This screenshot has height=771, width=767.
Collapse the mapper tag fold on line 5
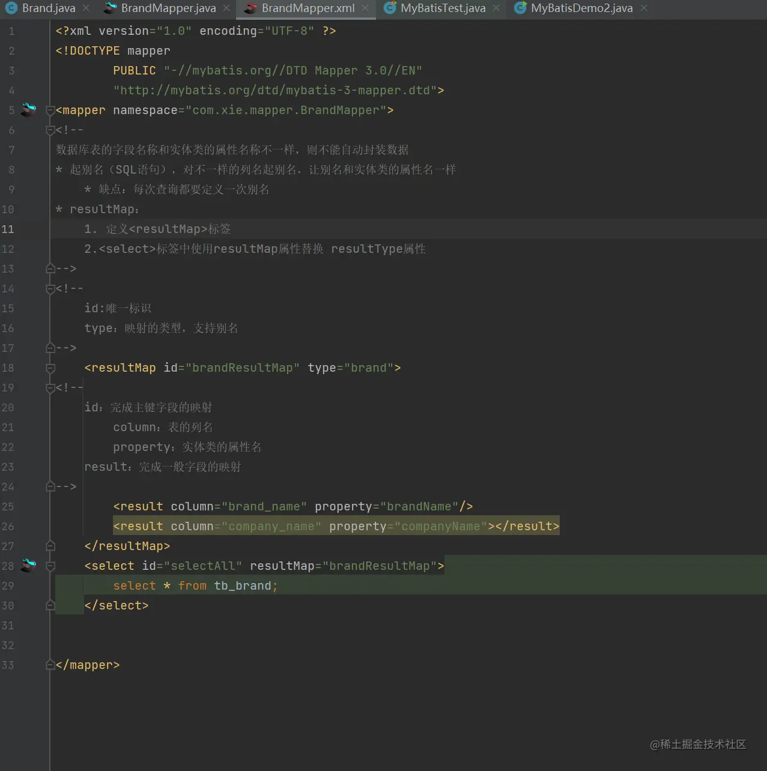(50, 110)
